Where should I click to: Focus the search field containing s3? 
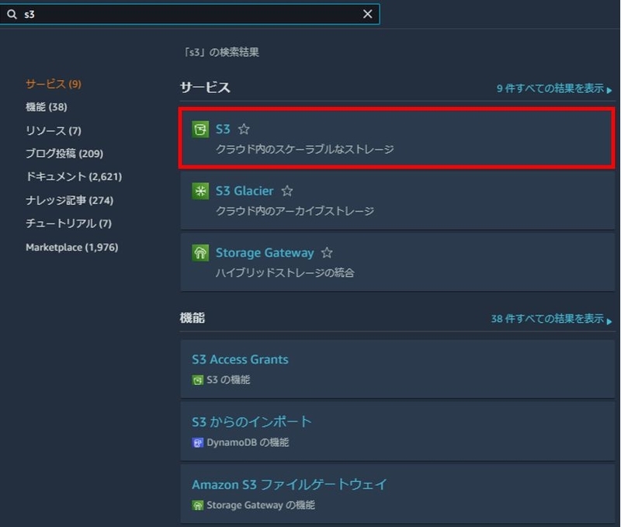point(189,14)
